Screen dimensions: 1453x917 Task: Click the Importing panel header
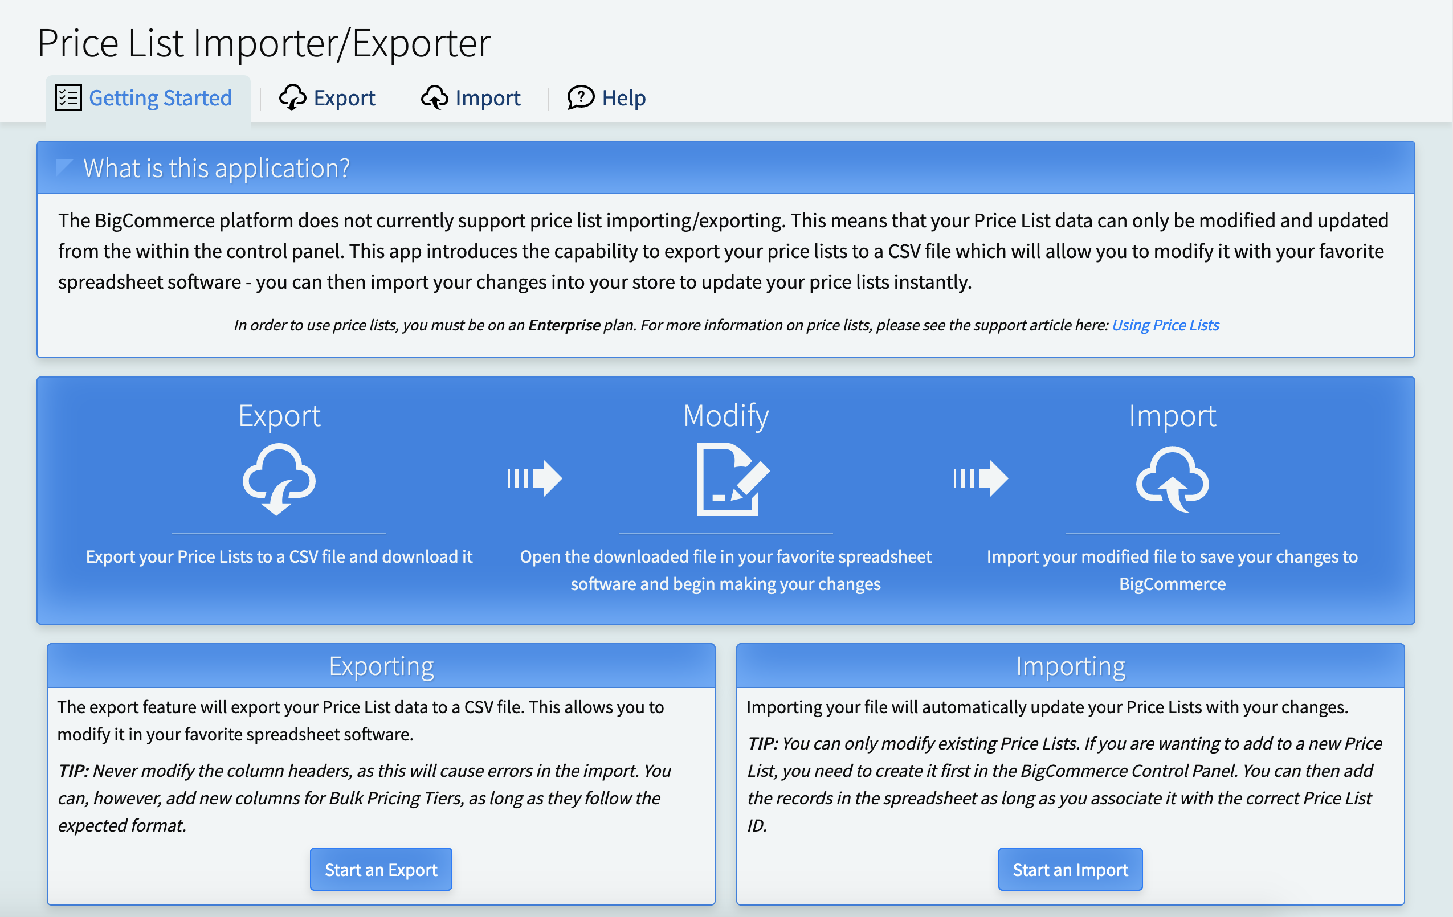pos(1071,666)
